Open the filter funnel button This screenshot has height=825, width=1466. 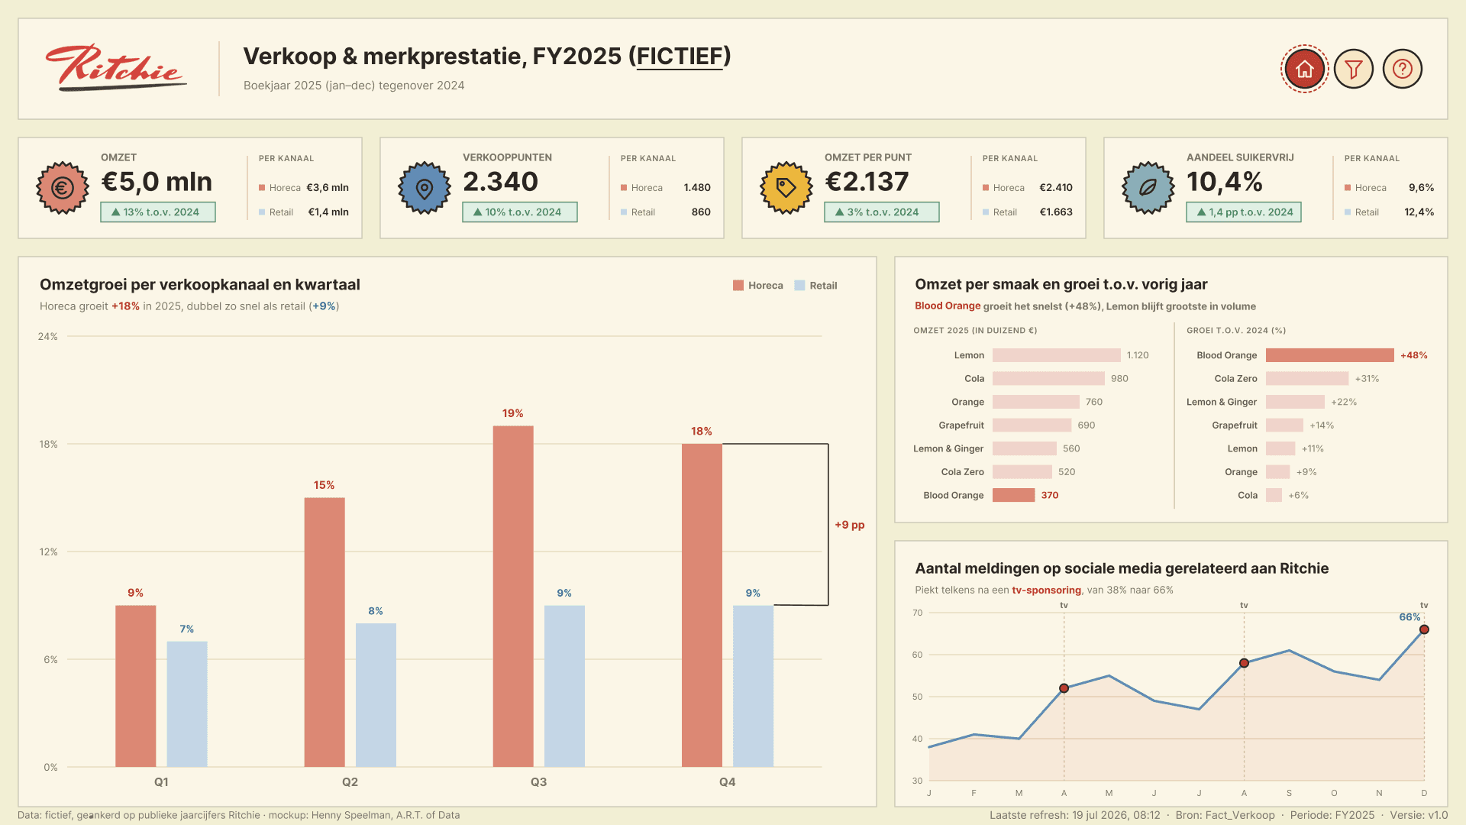click(1354, 69)
